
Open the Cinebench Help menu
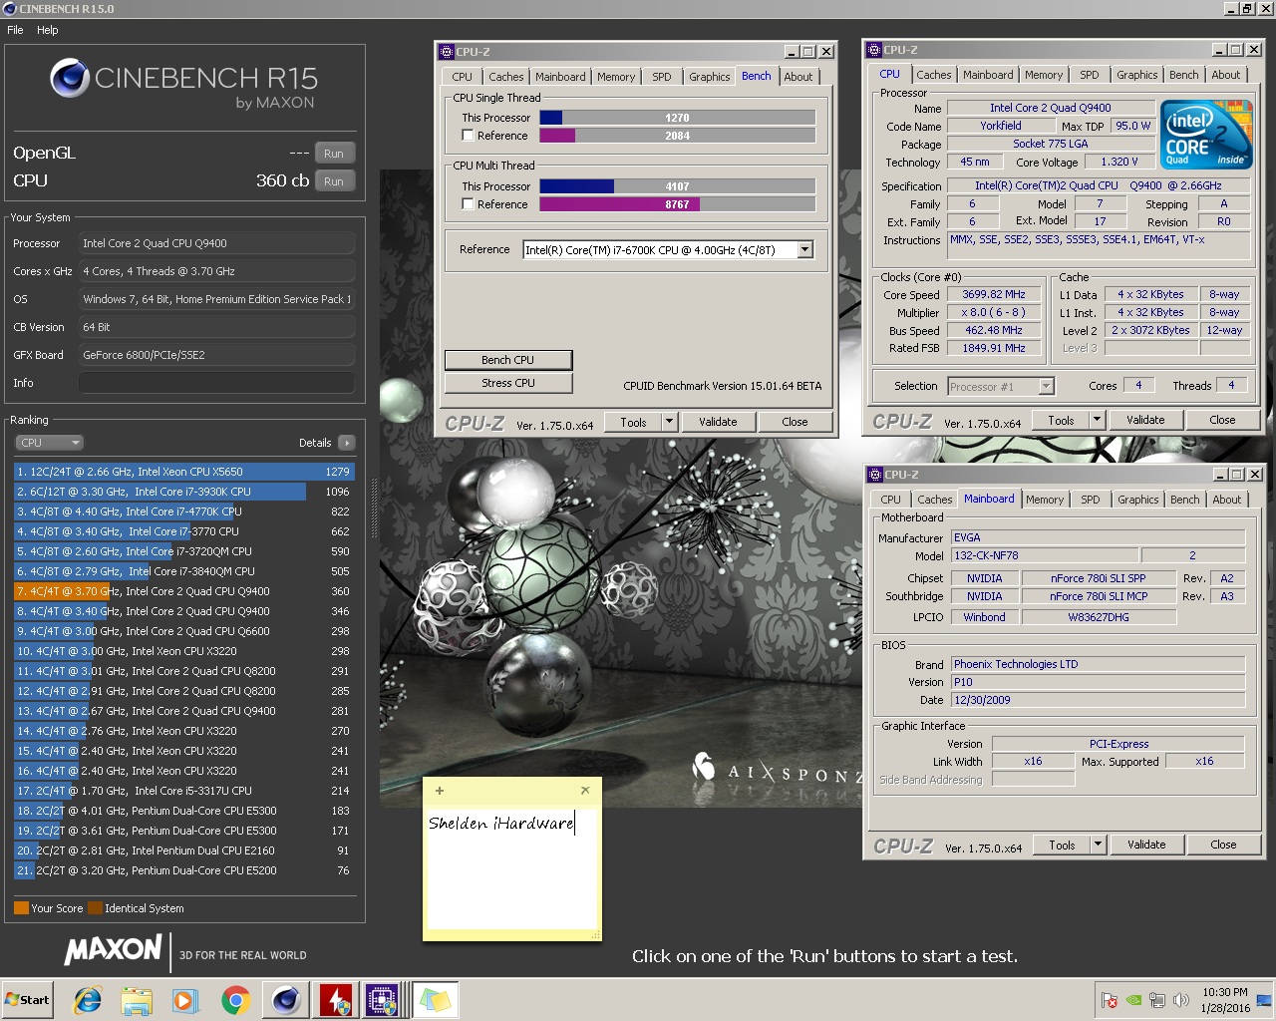[x=48, y=30]
